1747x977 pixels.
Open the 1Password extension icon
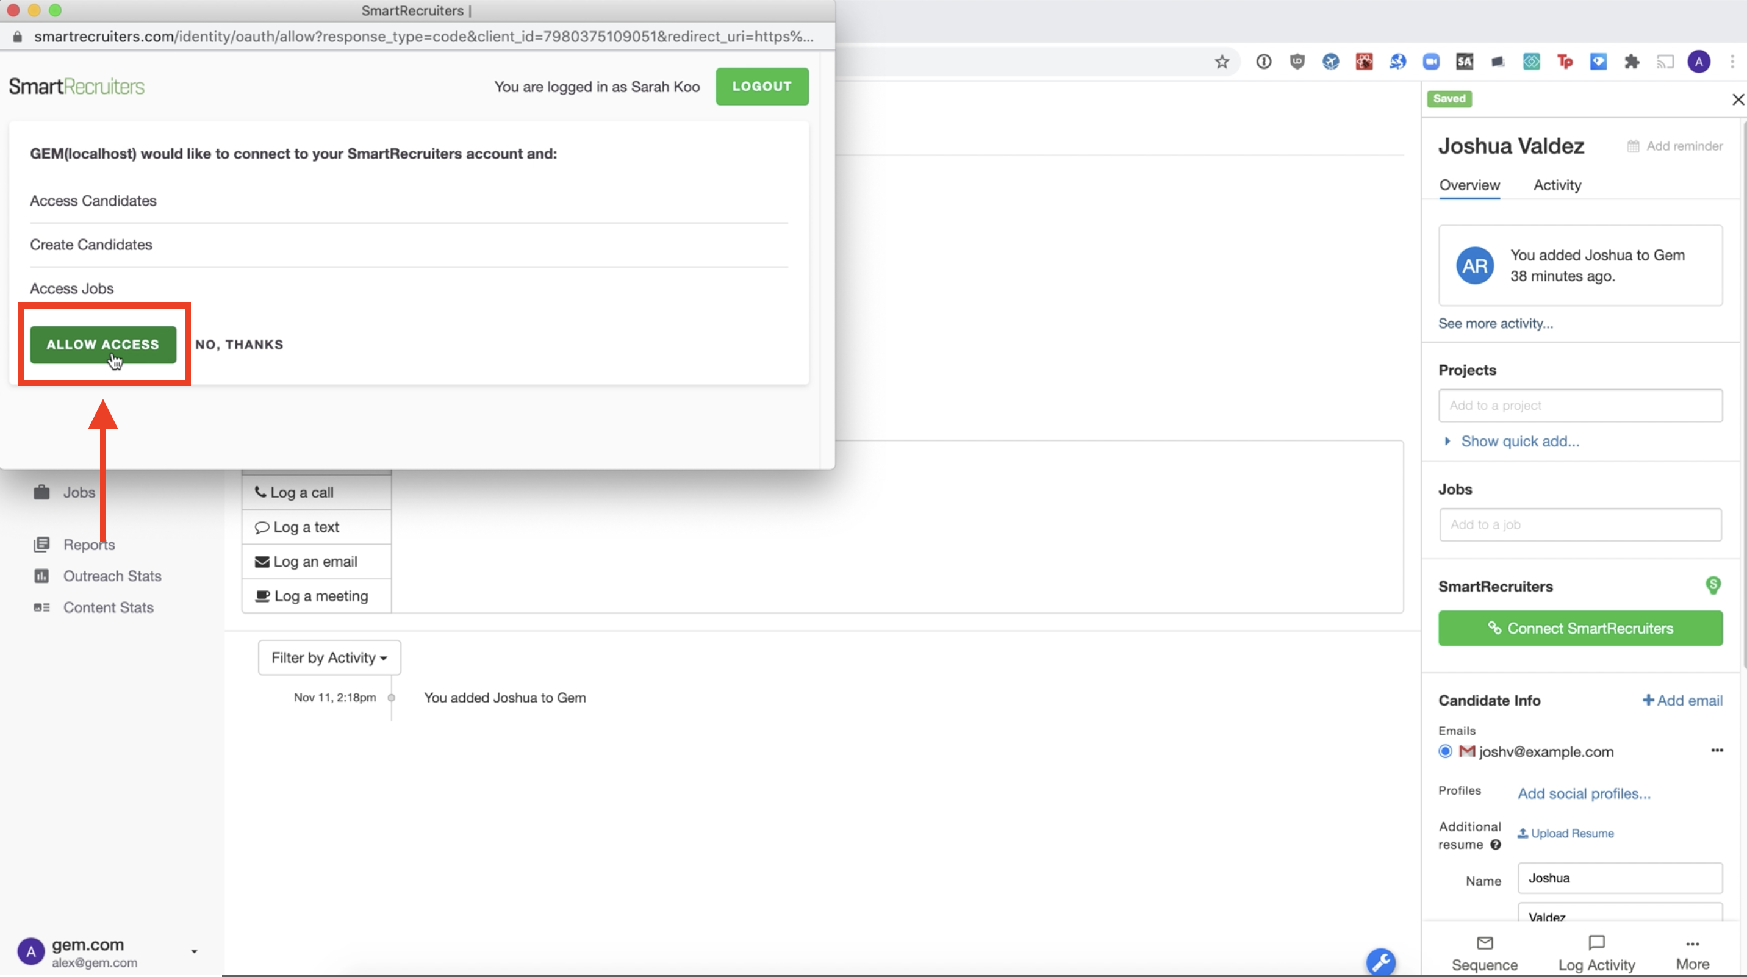tap(1263, 62)
